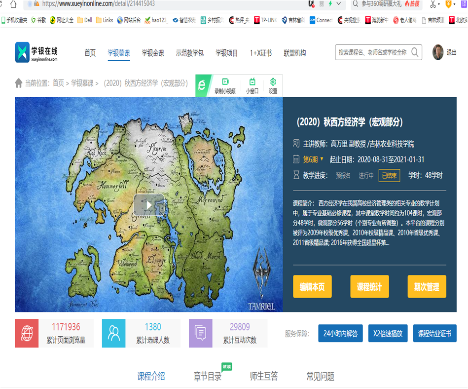The image size is (468, 389).
Task: Click the QR code grid icon in address bar
Action: [x=322, y=4]
